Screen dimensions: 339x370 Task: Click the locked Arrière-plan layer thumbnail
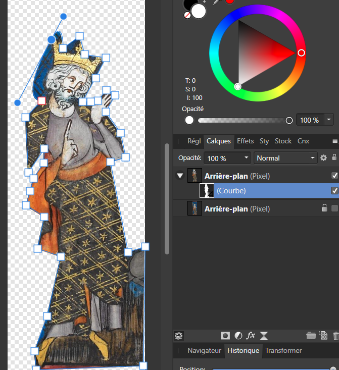195,208
